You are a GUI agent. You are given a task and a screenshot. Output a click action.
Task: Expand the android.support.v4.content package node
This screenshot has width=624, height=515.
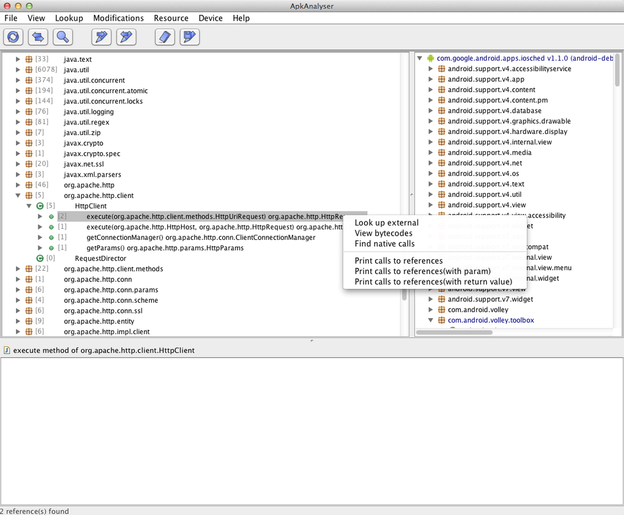pyautogui.click(x=431, y=90)
